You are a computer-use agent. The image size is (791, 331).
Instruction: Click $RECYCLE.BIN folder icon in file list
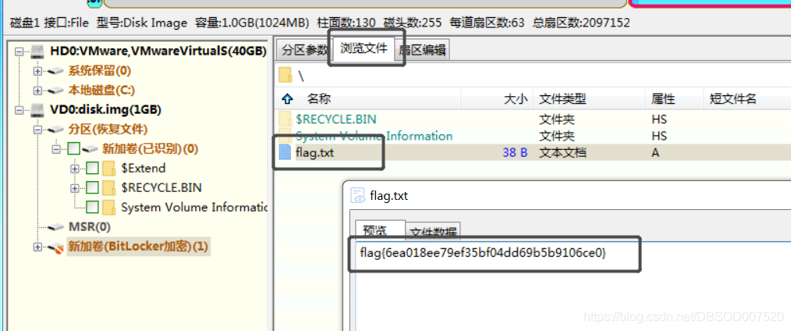pyautogui.click(x=285, y=119)
